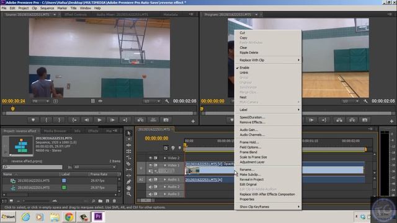Image resolution: width=397 pixels, height=223 pixels.
Task: Select the Razor tool
Action: point(129,164)
